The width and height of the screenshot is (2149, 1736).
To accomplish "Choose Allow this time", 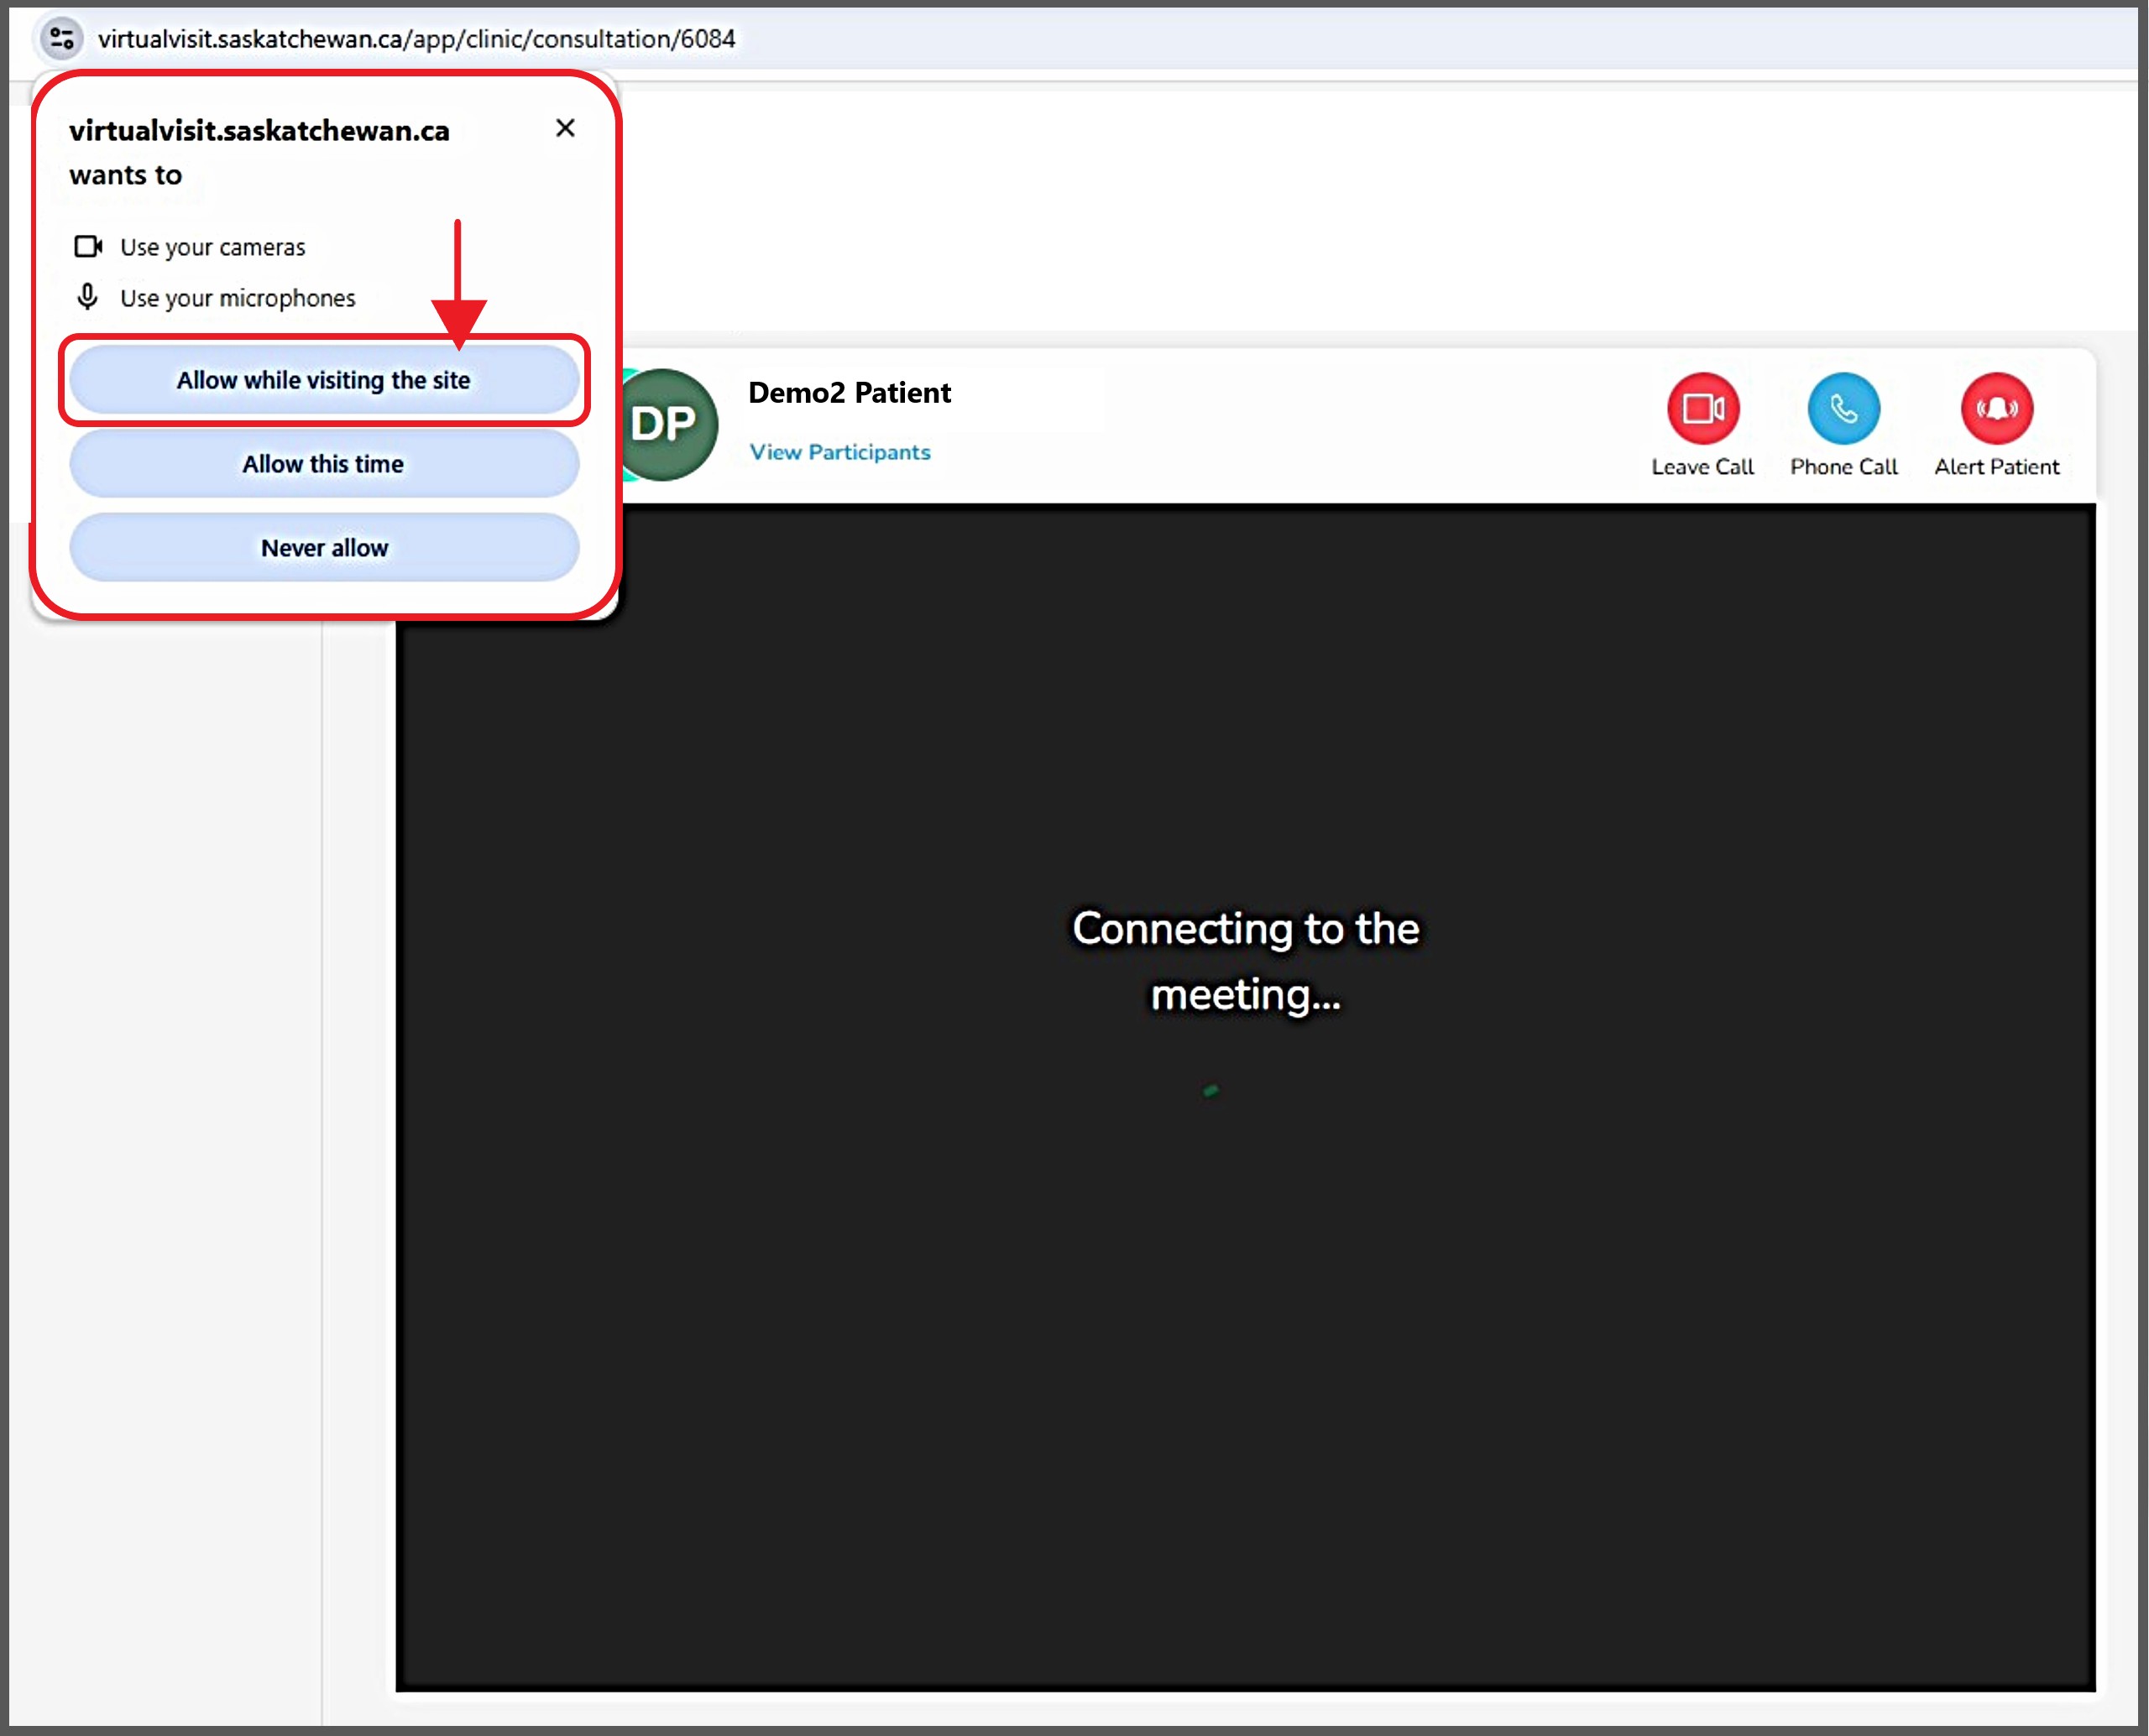I will (323, 464).
